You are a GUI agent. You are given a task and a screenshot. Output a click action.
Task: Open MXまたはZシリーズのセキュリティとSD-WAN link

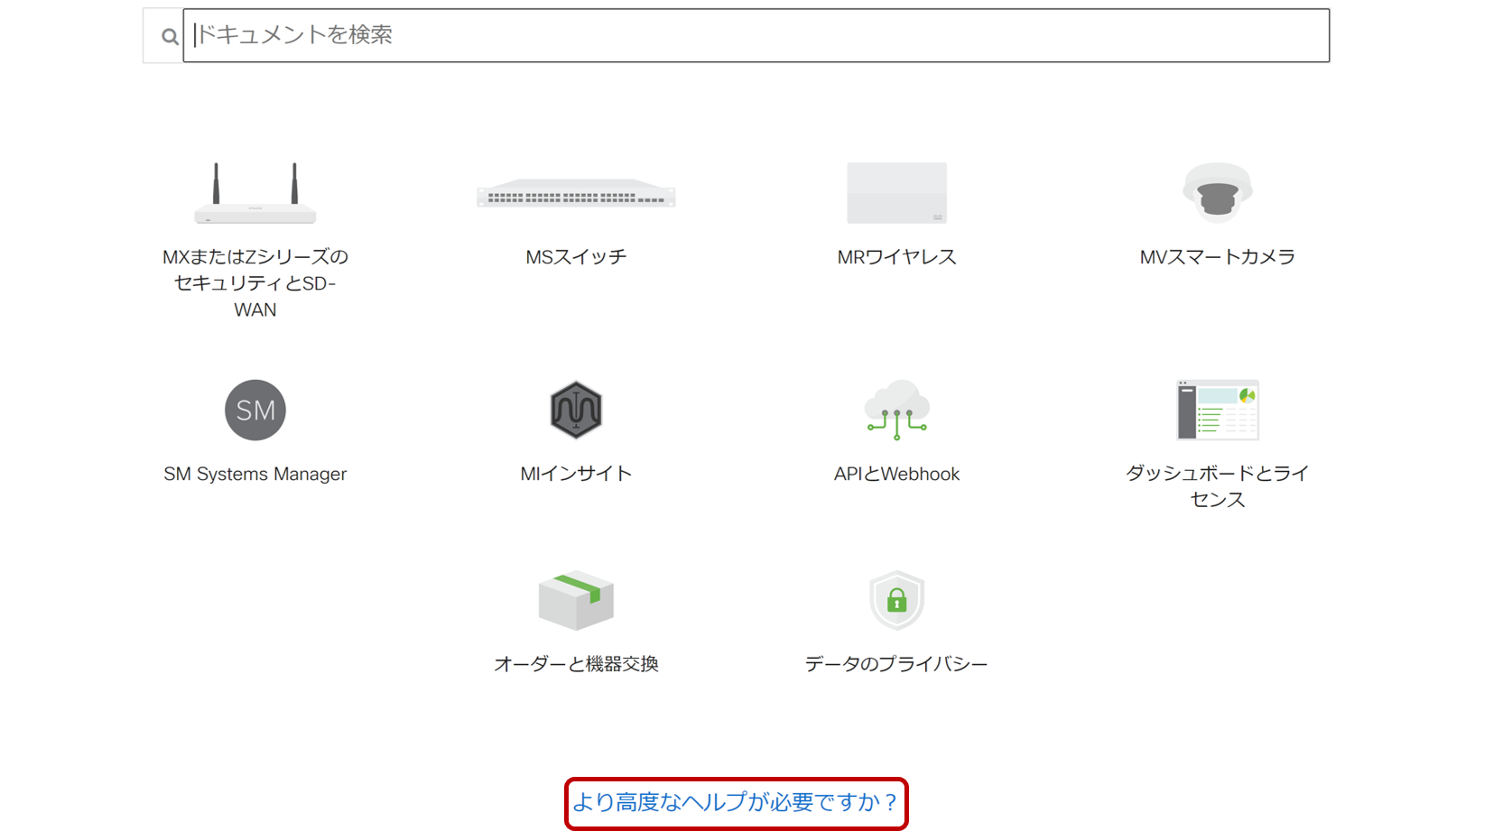[255, 283]
